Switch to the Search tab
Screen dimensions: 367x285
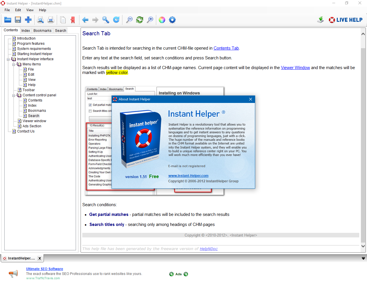(x=60, y=31)
